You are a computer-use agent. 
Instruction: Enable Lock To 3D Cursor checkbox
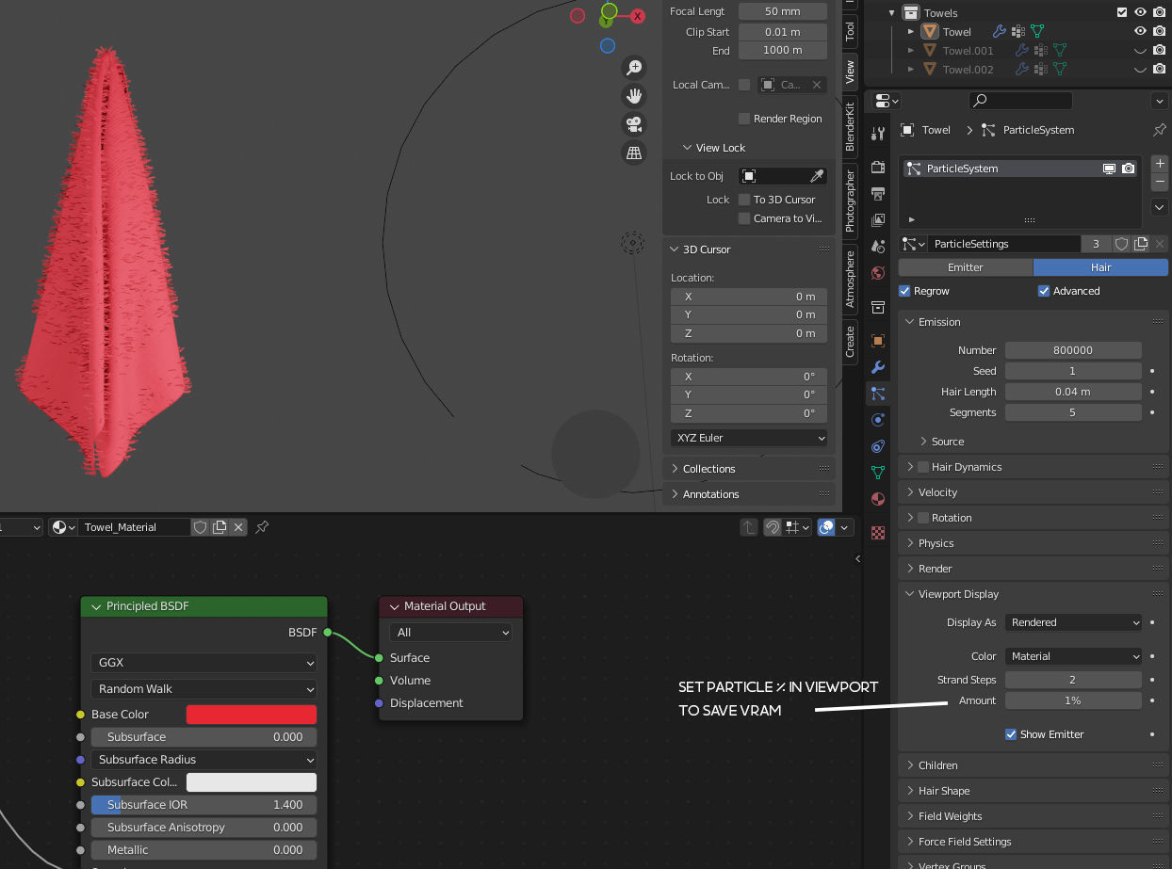pos(744,200)
